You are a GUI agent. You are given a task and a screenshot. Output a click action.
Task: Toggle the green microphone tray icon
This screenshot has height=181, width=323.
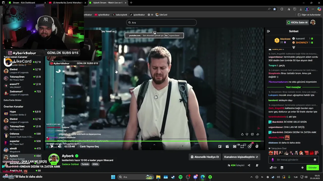[289, 177]
